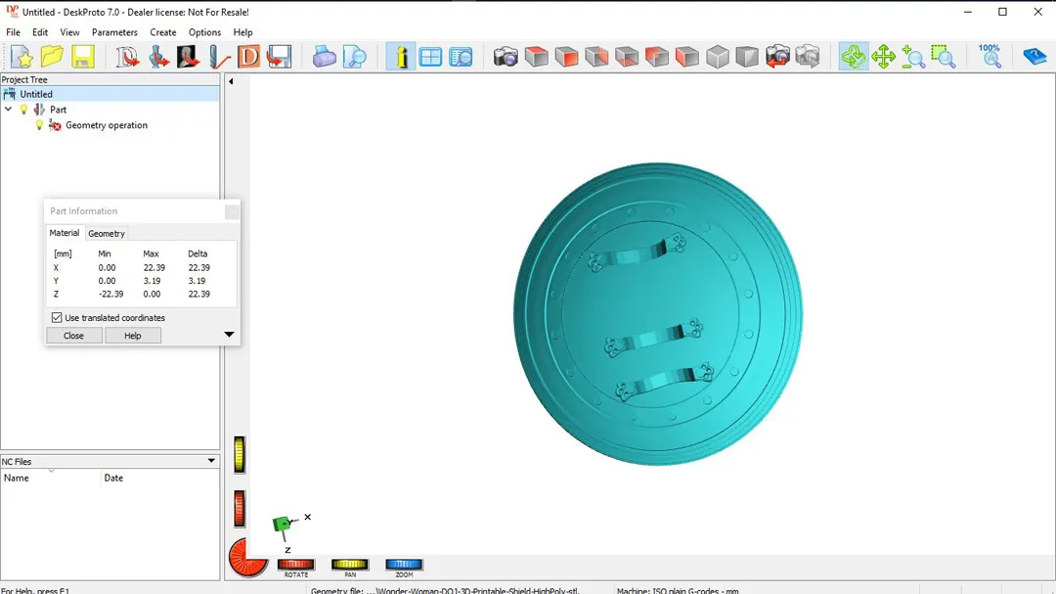Click the 100% zoom-all icon
The height and width of the screenshot is (594, 1056).
click(990, 57)
